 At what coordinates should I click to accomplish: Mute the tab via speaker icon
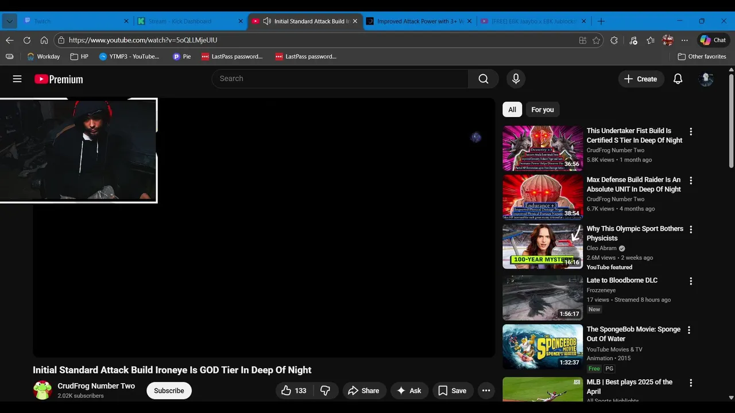267,21
